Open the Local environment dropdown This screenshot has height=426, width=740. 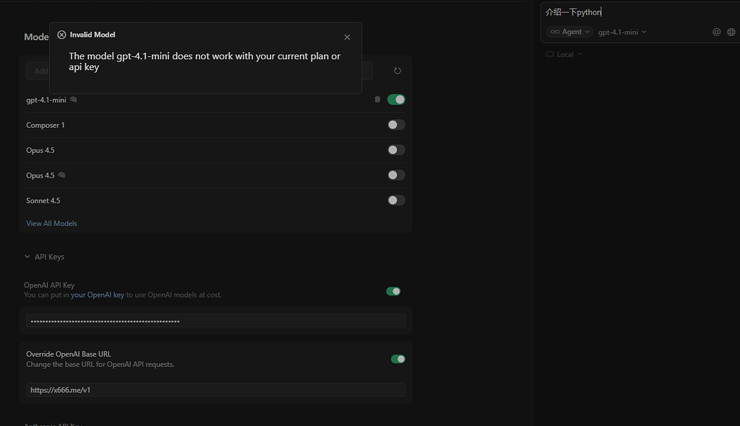coord(564,54)
